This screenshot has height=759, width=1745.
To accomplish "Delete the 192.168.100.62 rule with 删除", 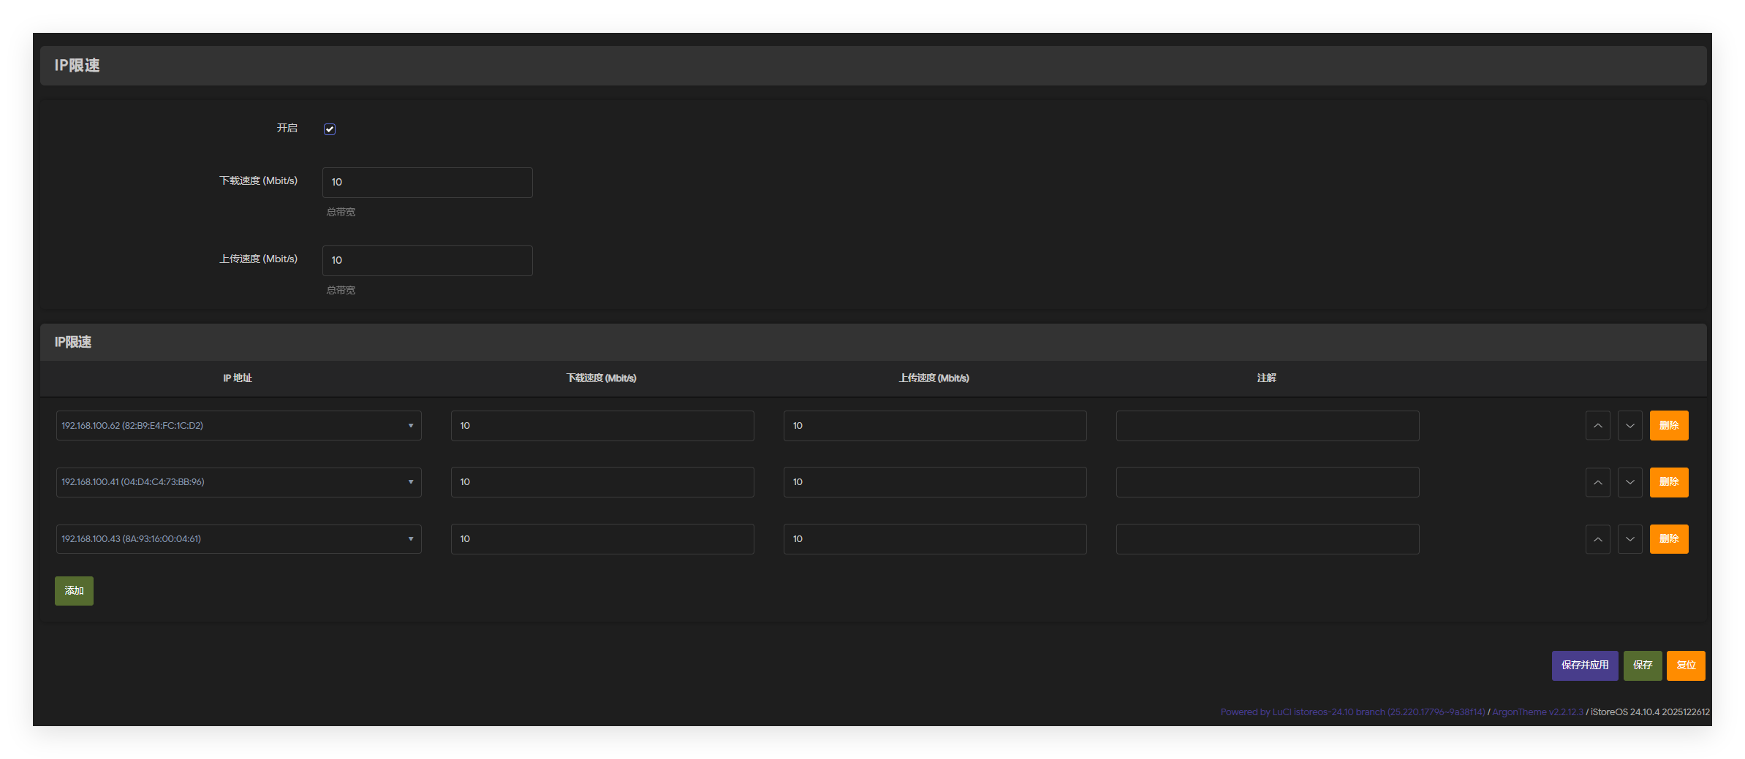I will pos(1668,426).
